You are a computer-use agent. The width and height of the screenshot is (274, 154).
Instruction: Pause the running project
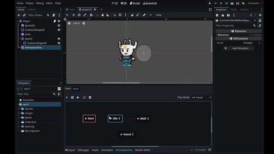tap(215, 3)
